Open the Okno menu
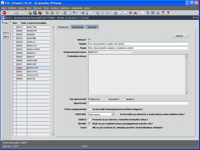The width and height of the screenshot is (200, 150). click(x=87, y=8)
